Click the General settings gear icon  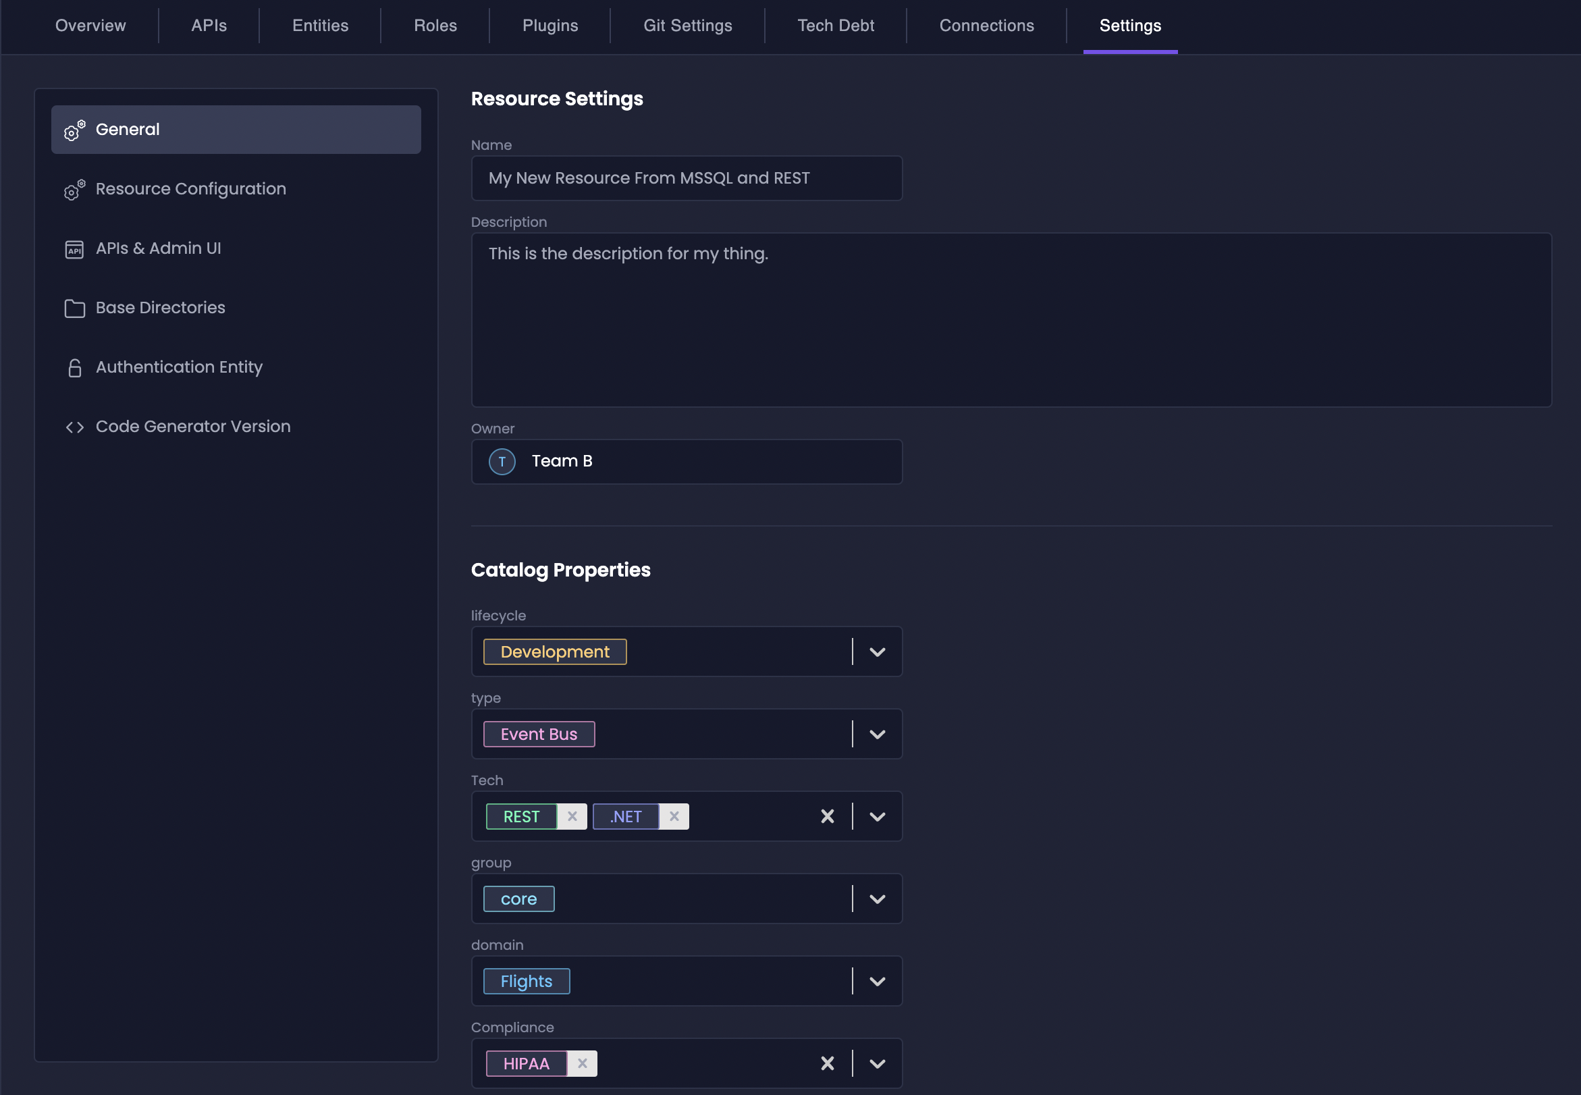(74, 130)
